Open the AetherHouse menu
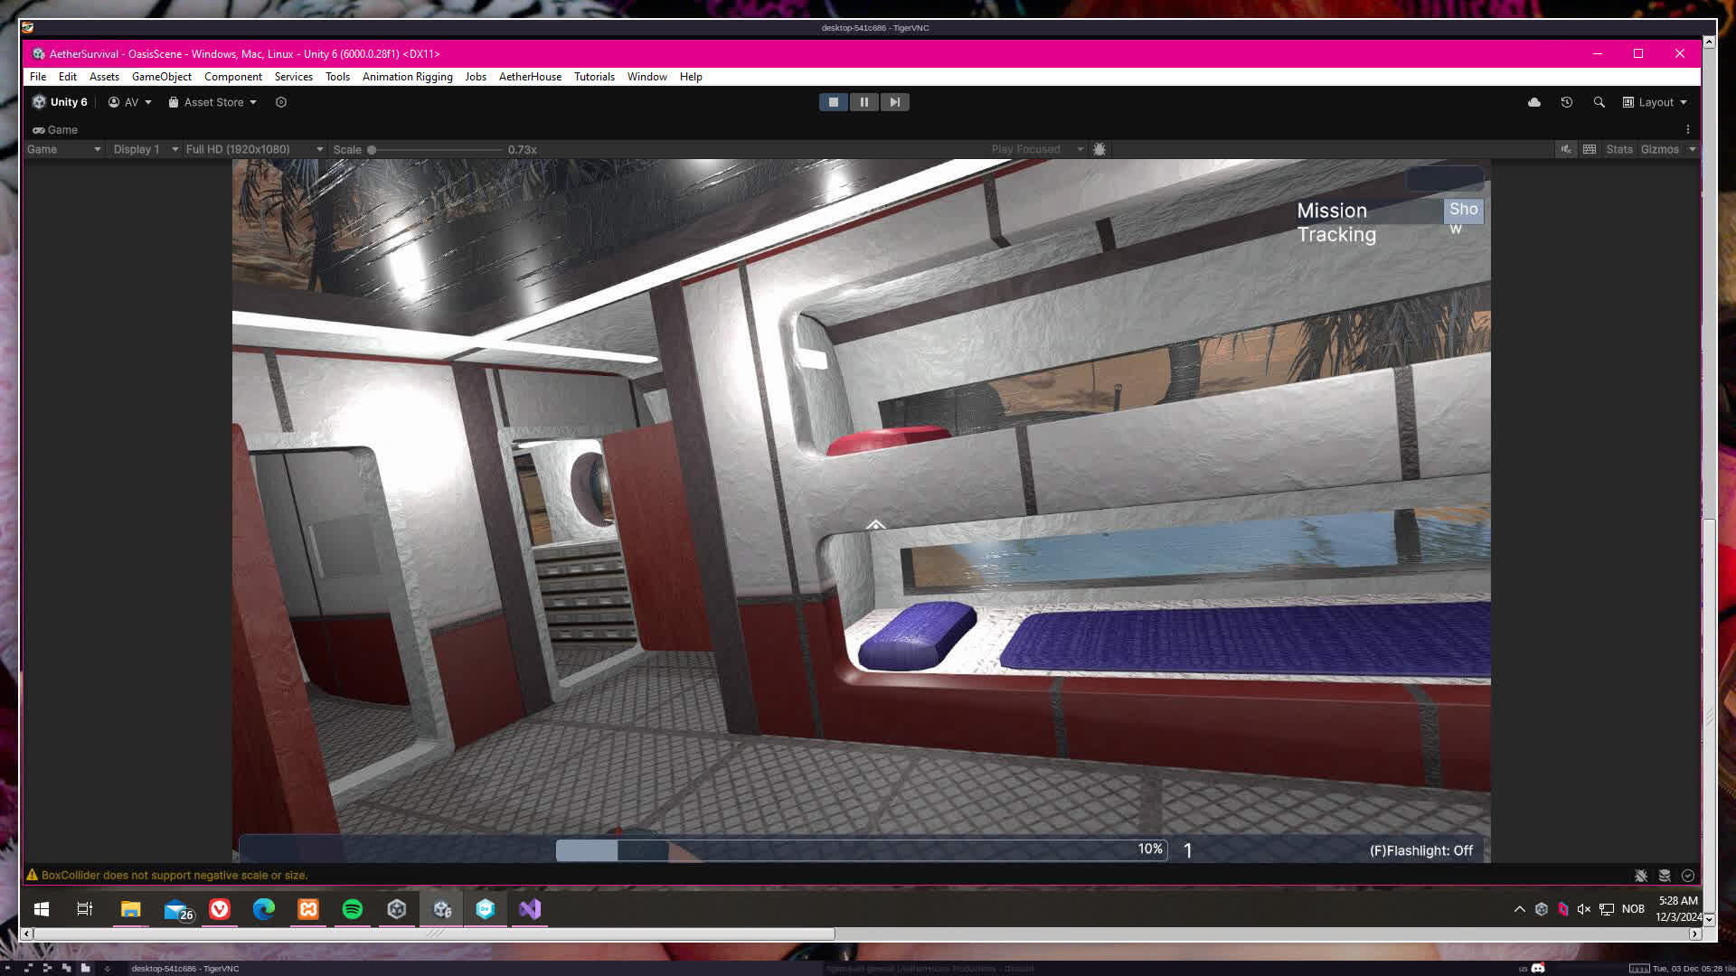 (x=530, y=77)
